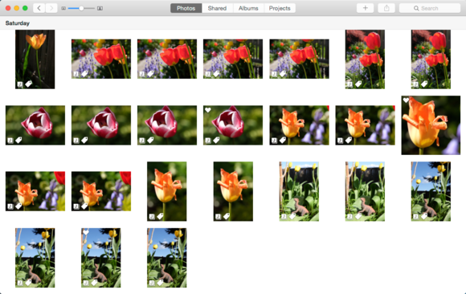Select the large orange tulip close-up thumbnail
The width and height of the screenshot is (466, 294).
pos(431,125)
